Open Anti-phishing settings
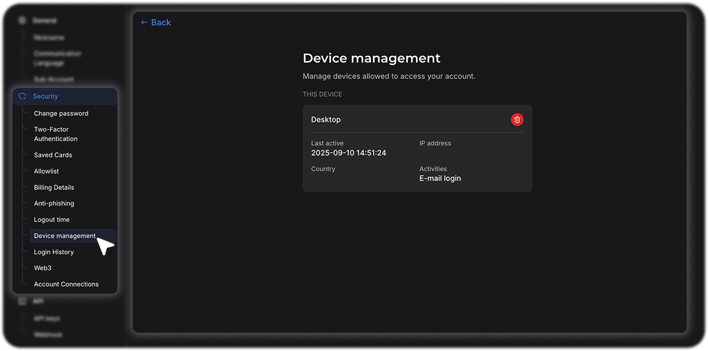This screenshot has height=351, width=708. (x=54, y=204)
